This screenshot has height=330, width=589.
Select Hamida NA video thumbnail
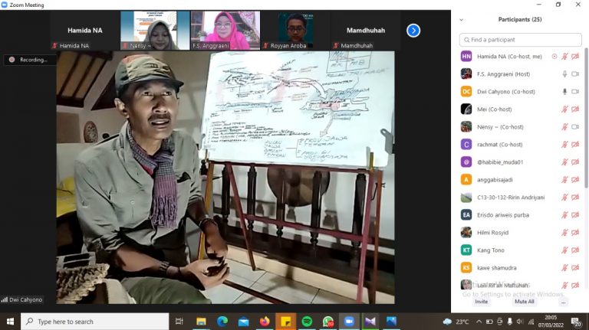tap(85, 31)
